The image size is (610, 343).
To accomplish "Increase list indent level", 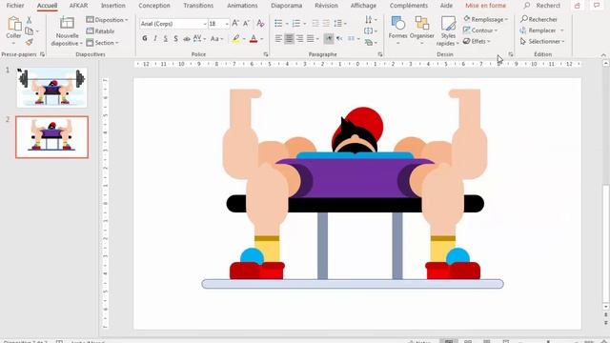I will (326, 23).
